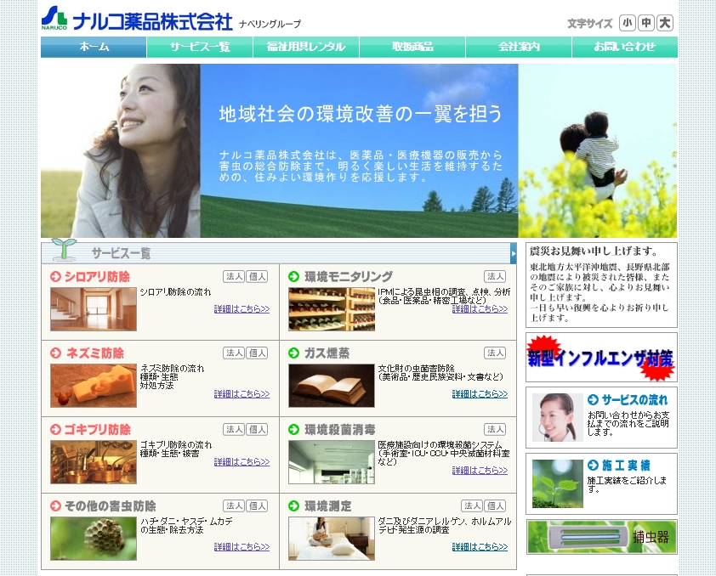
Task: Click the 個人 tag under ゴキブリ防除
Action: tap(257, 429)
